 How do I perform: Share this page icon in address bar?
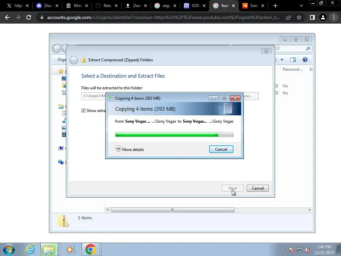(x=288, y=17)
